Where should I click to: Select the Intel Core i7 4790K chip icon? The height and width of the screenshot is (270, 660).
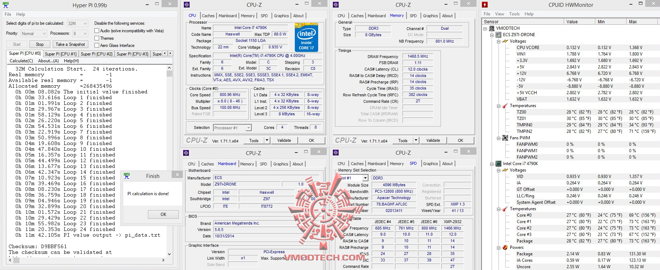[x=498, y=164]
